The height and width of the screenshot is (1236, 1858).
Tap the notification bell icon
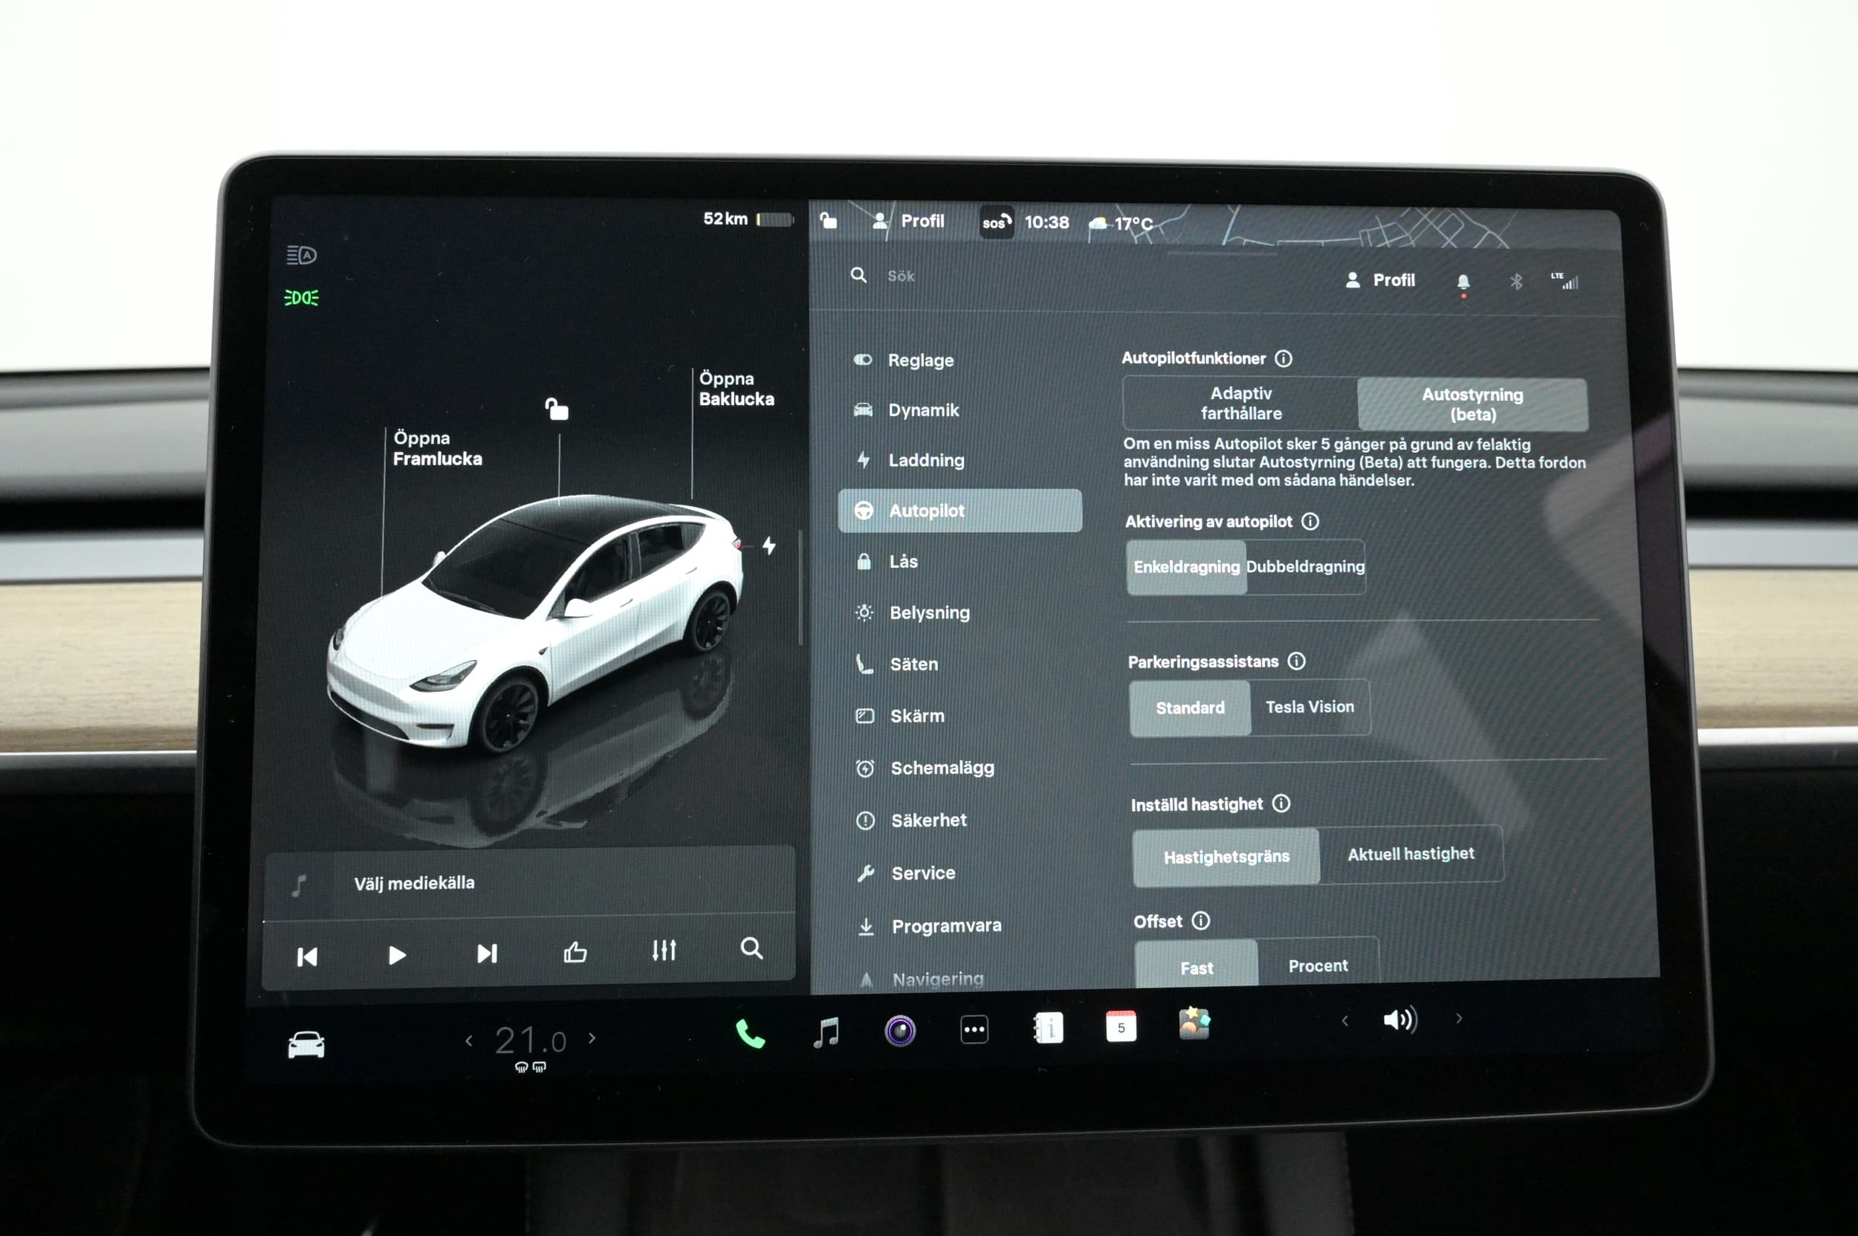(1463, 282)
